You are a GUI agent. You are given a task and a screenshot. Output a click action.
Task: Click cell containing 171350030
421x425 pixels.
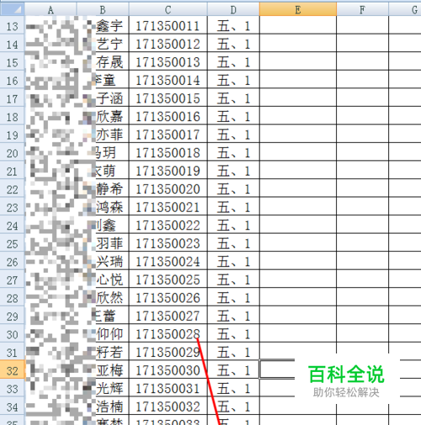[x=168, y=370]
